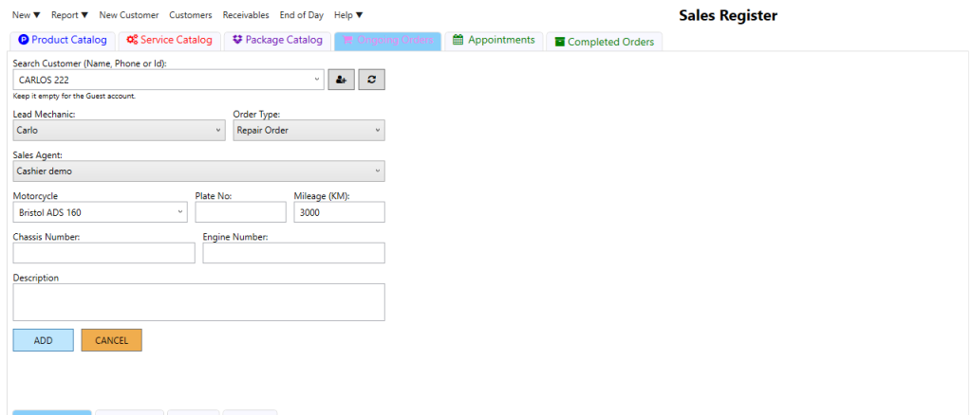
Task: Open the Package Catalog tab
Action: 277,40
